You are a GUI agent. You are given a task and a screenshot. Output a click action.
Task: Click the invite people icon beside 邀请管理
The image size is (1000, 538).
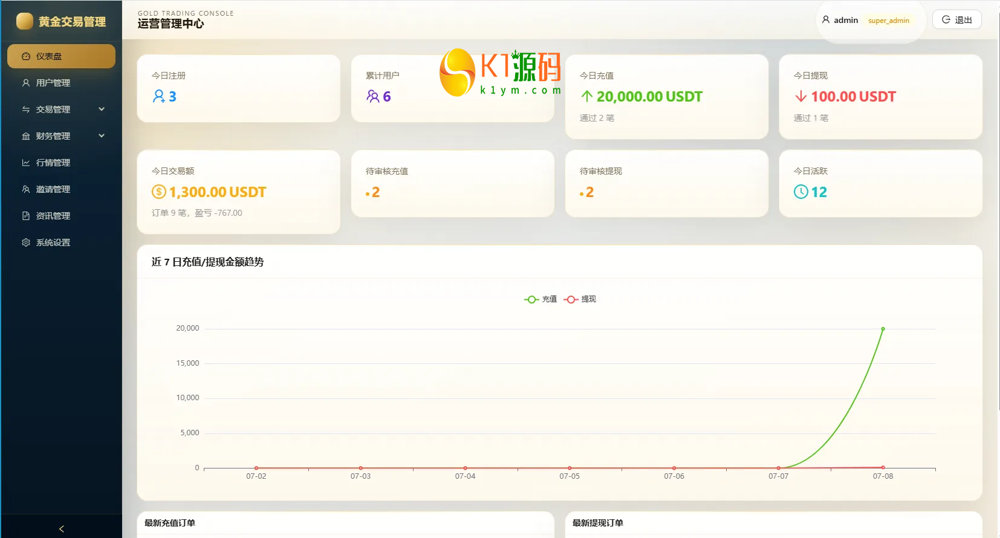(26, 189)
